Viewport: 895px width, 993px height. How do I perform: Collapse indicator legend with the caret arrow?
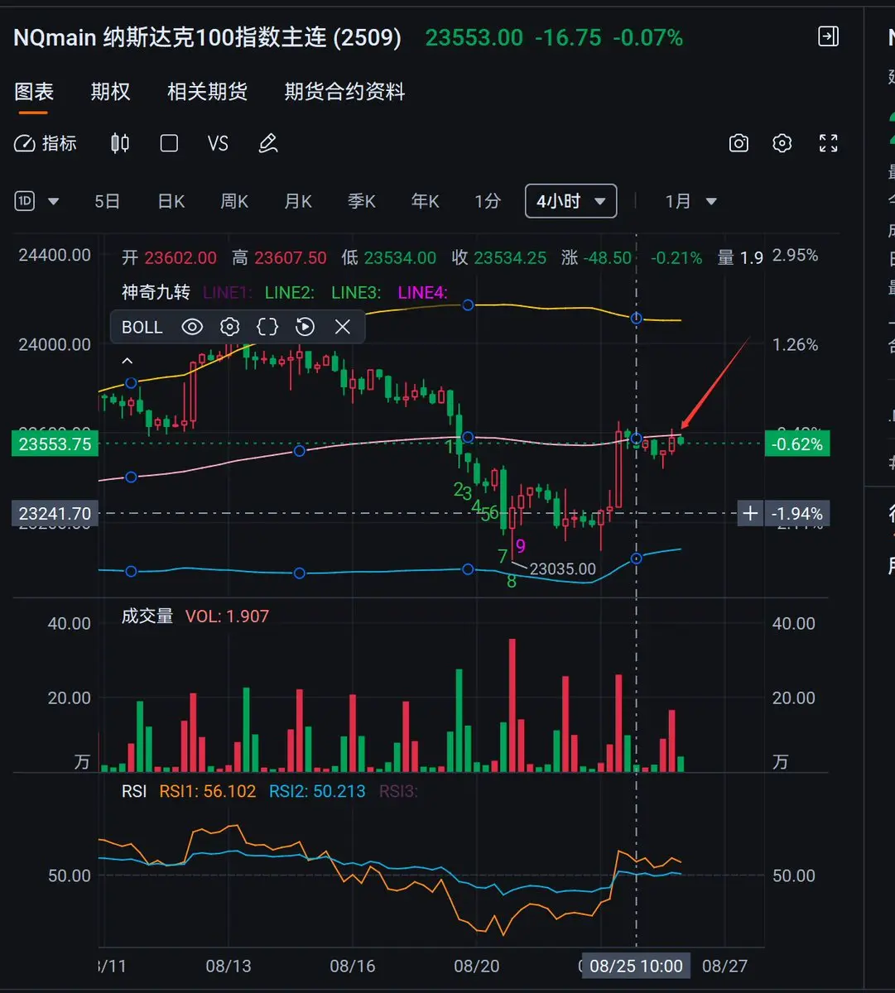pos(128,361)
